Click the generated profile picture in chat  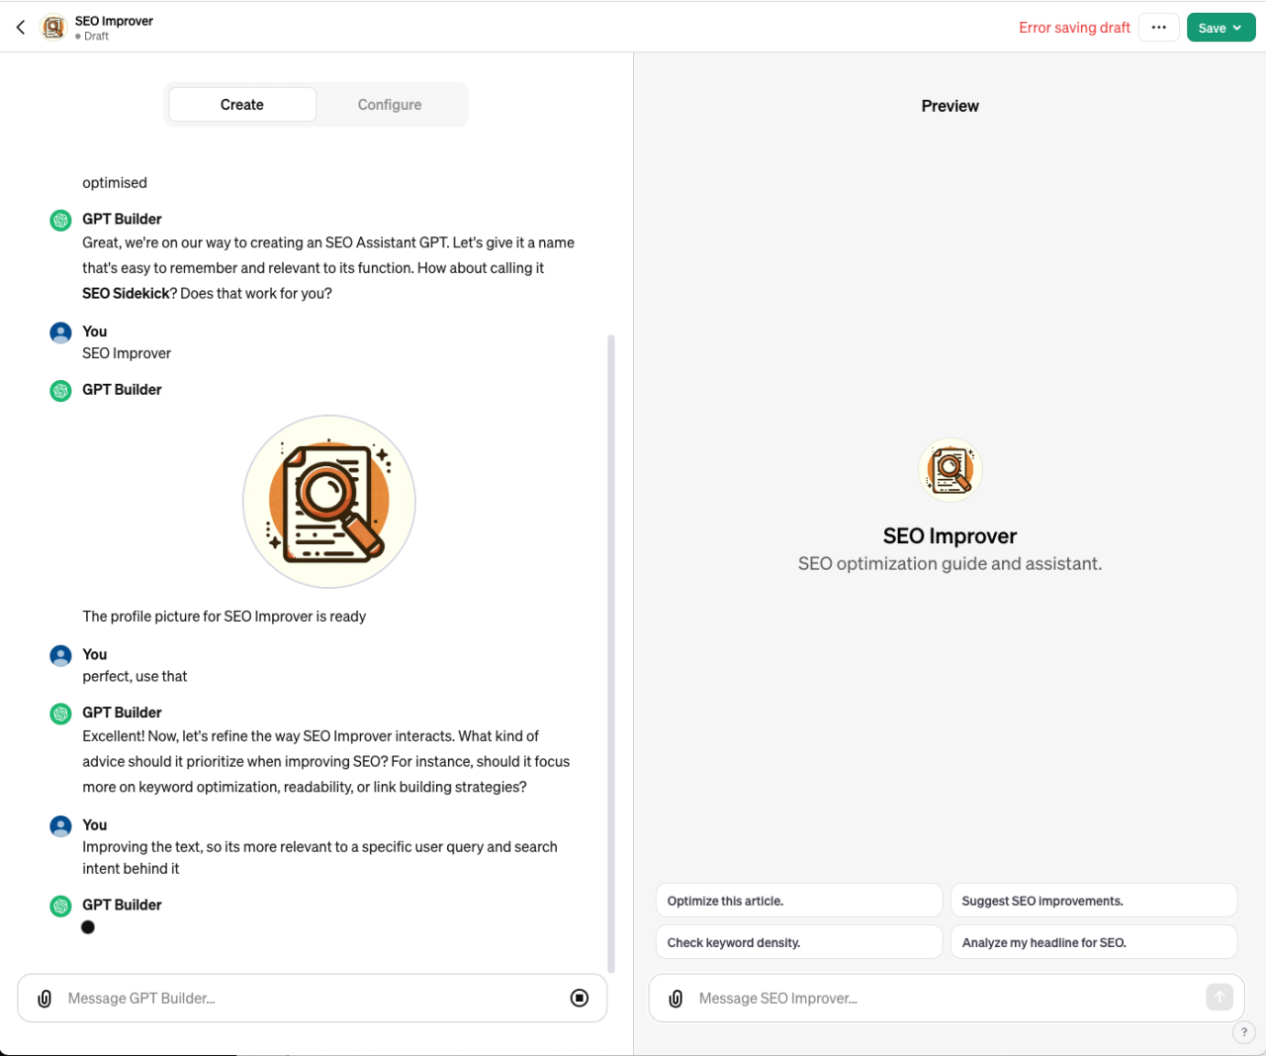click(x=329, y=502)
